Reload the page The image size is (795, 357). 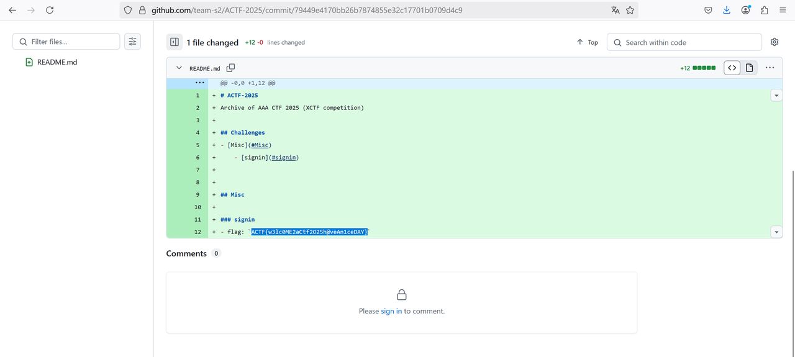click(x=50, y=10)
